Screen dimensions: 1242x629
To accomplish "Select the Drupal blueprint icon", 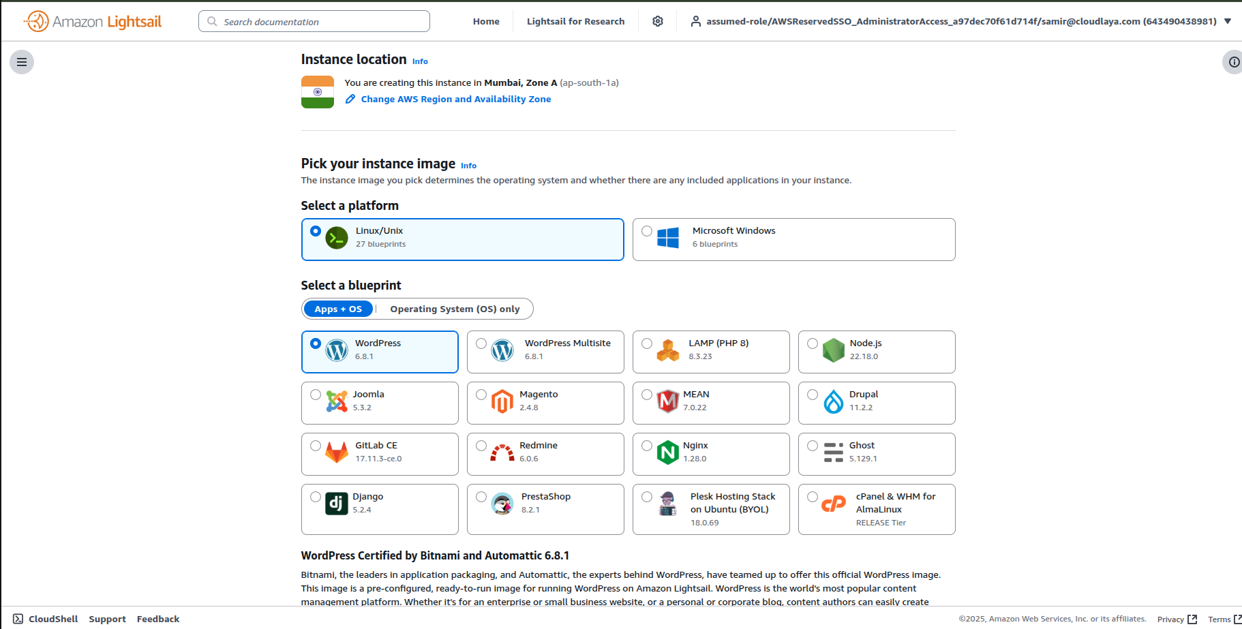I will point(834,402).
